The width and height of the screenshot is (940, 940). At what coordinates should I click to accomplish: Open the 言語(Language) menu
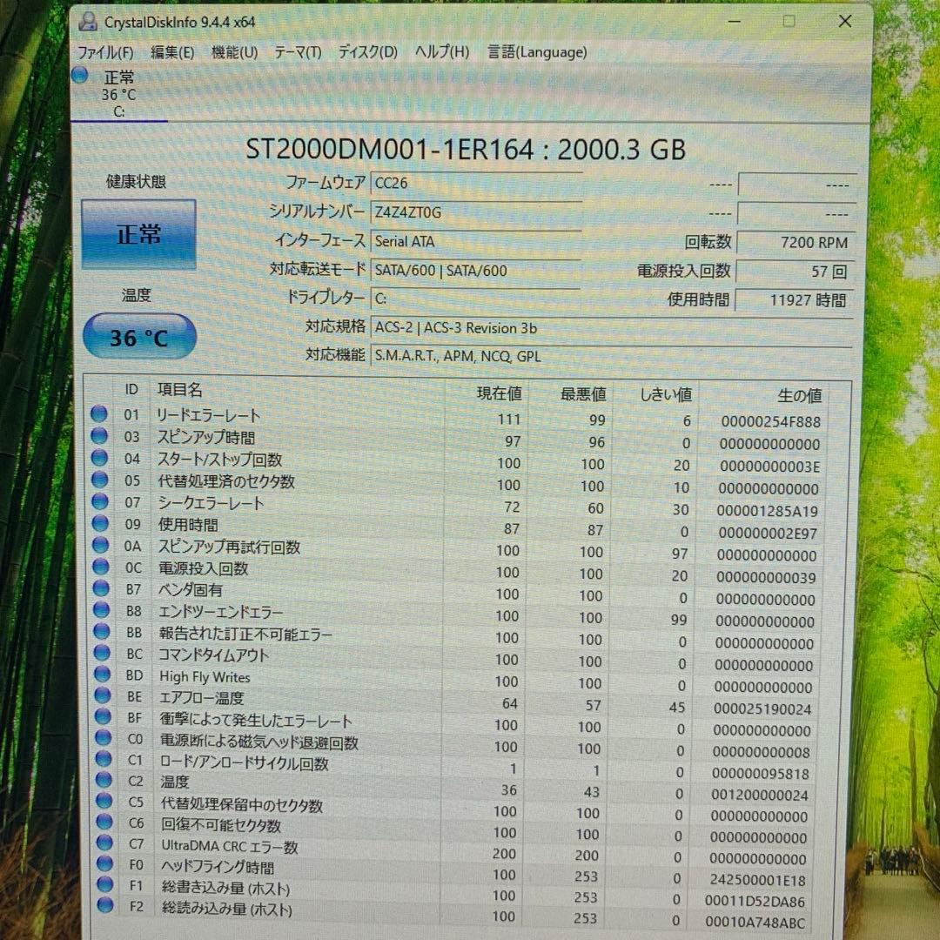click(x=537, y=52)
